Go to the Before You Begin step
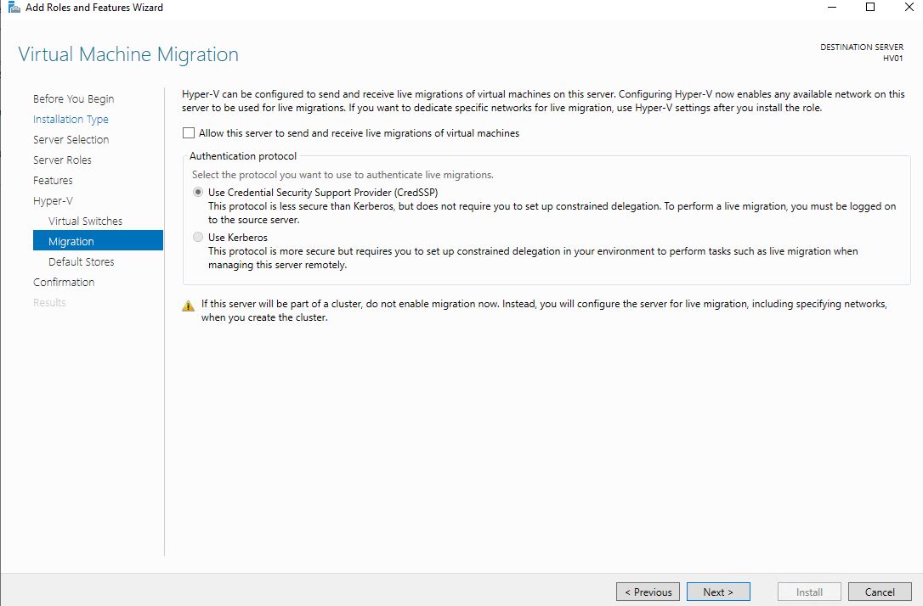This screenshot has width=923, height=606. point(73,98)
